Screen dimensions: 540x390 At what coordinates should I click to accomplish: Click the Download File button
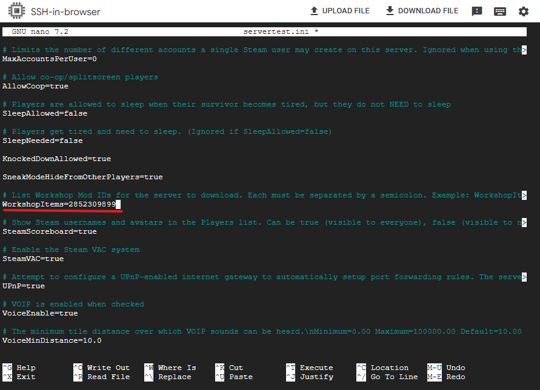click(x=422, y=11)
